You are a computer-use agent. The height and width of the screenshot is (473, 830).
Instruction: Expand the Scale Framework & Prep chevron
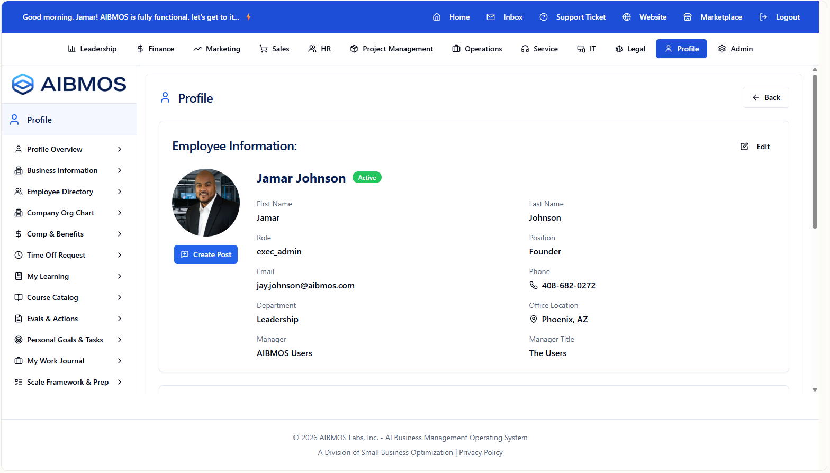coord(120,382)
